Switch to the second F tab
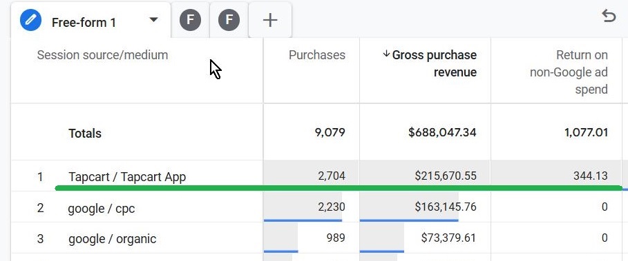 [x=229, y=21]
